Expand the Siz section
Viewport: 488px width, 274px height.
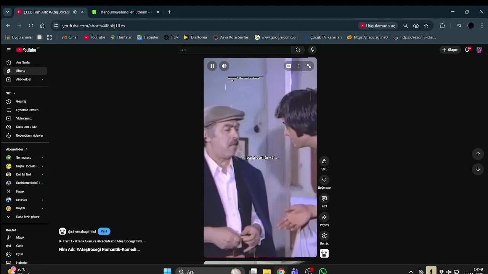tap(11, 93)
